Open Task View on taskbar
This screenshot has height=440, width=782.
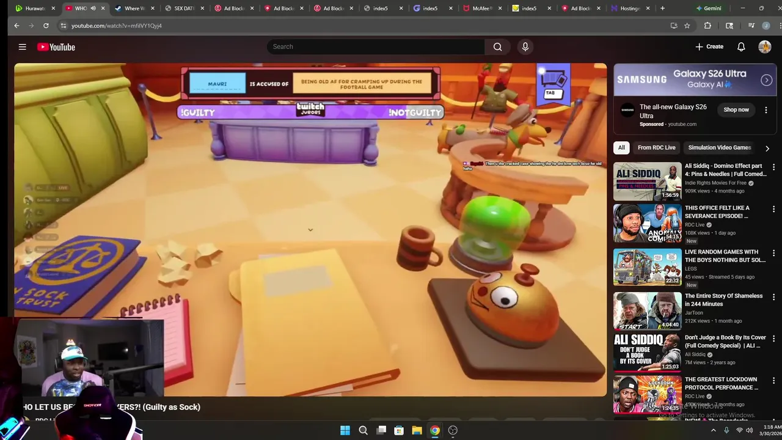(381, 430)
